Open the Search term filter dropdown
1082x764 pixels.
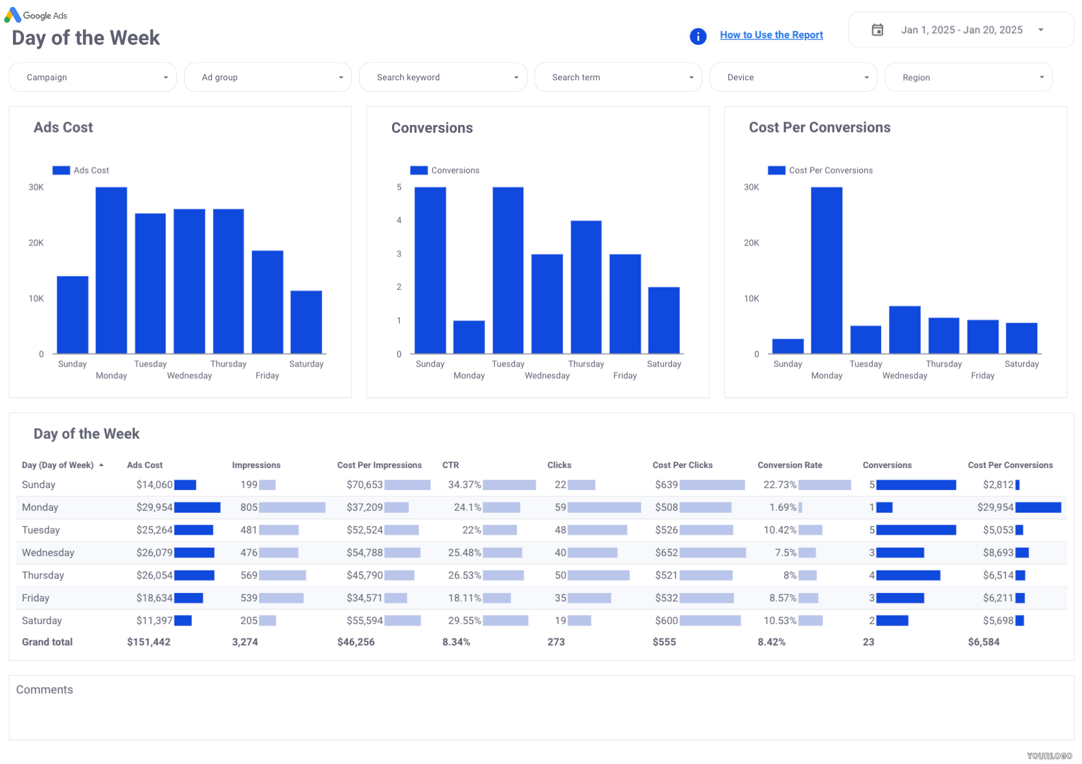618,77
